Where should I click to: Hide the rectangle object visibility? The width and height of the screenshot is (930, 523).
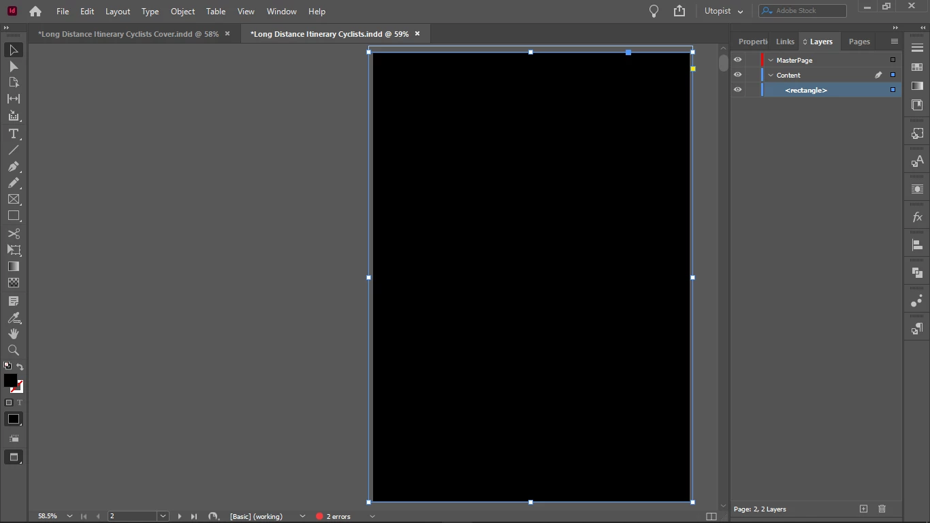(737, 90)
